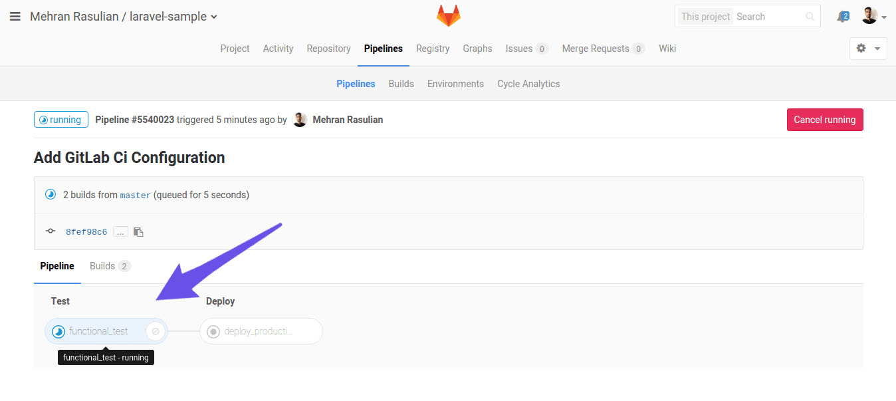896x401 pixels.
Task: Open the sidebar hamburger menu
Action: pyautogui.click(x=15, y=16)
